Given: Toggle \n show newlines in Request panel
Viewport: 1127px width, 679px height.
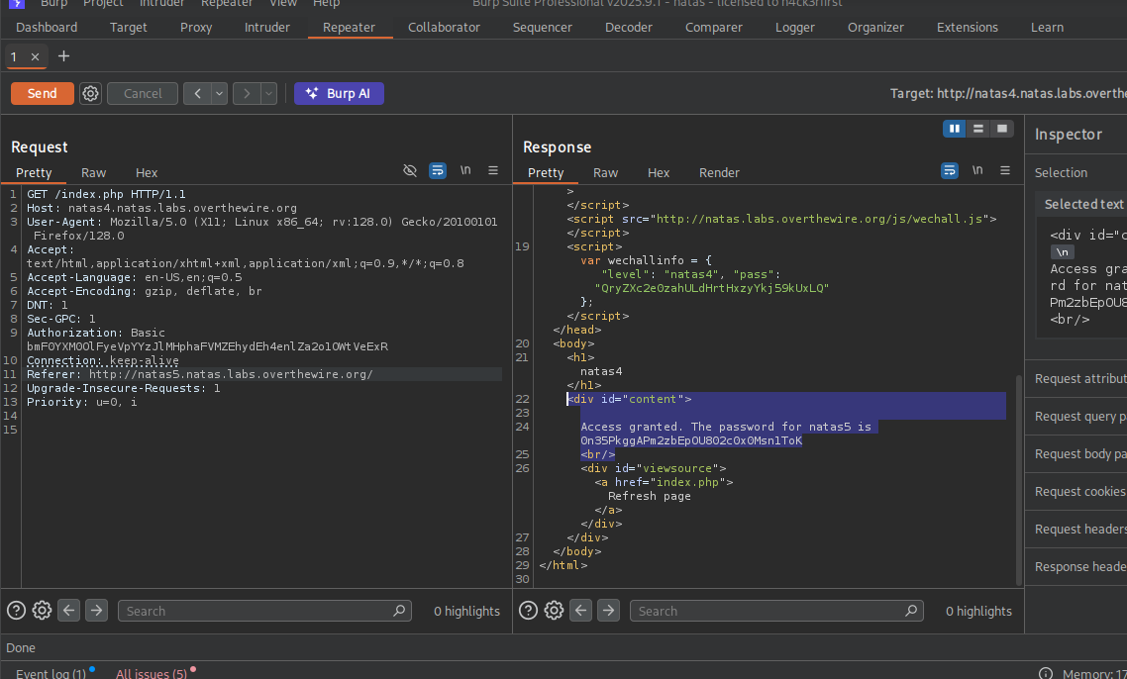Looking at the screenshot, I should (465, 170).
